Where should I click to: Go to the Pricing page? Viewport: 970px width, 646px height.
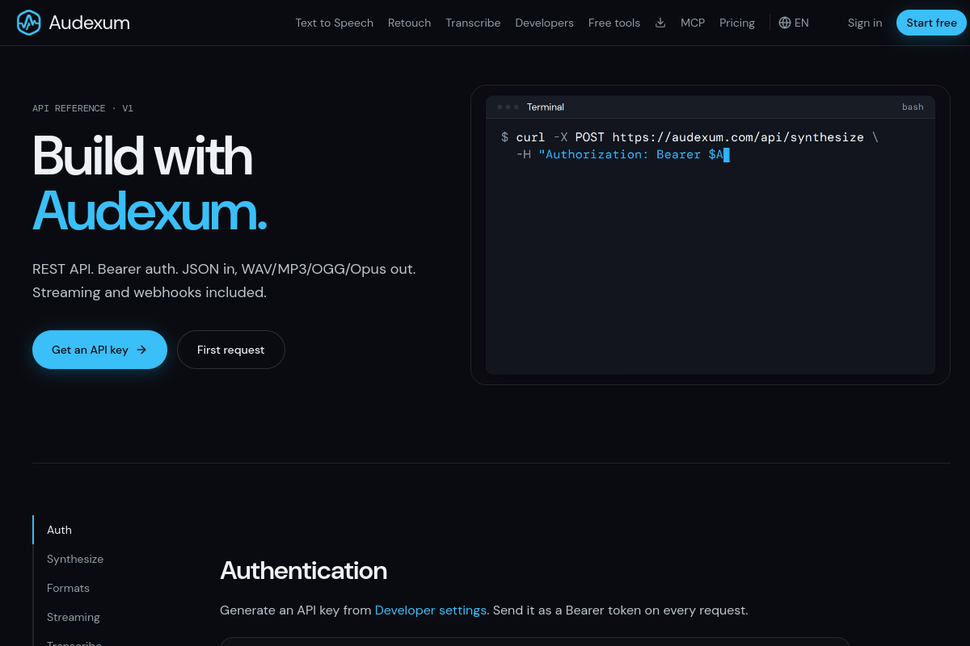(737, 23)
